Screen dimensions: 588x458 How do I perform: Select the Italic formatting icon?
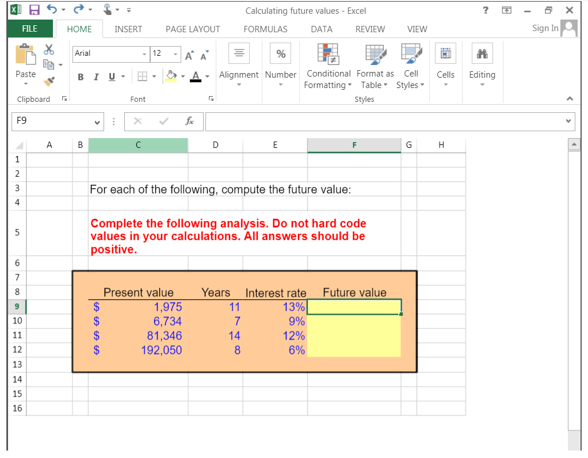(96, 77)
